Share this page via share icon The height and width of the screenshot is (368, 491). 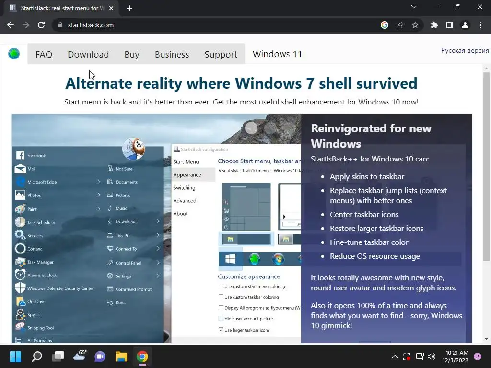(x=400, y=25)
